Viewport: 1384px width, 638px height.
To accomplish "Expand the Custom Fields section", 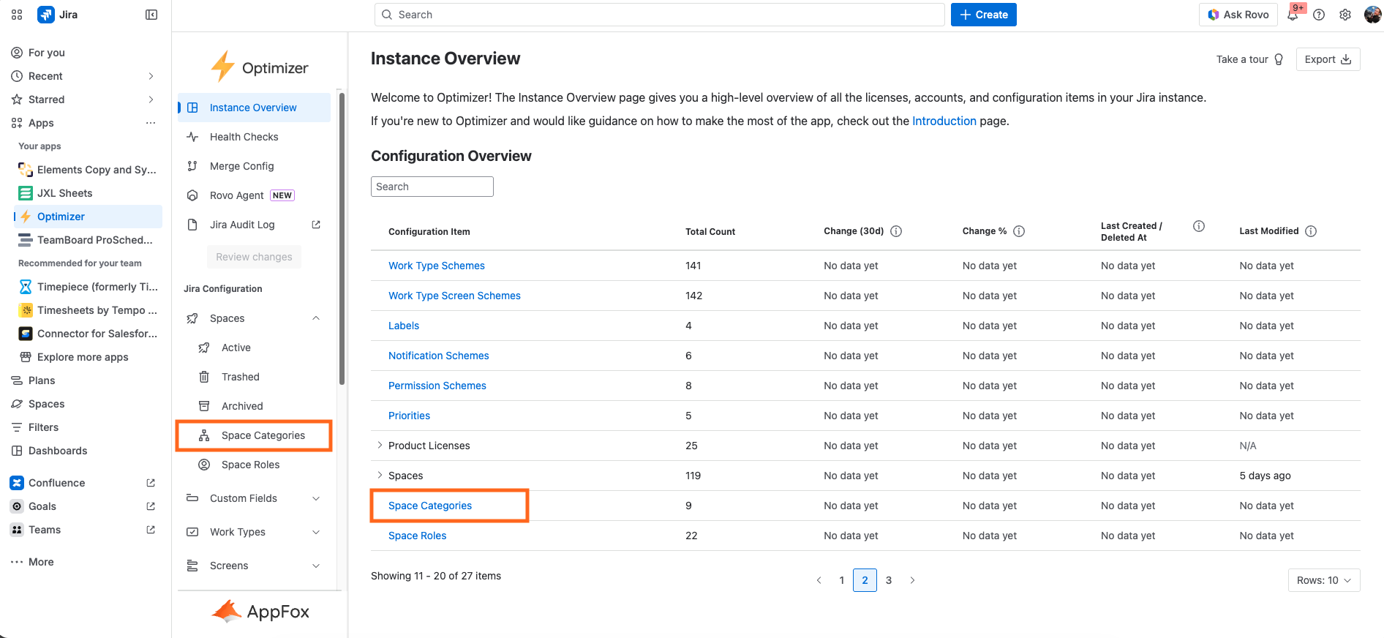I will click(316, 498).
